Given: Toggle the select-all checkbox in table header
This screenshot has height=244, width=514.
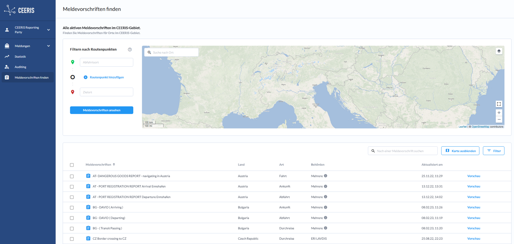Looking at the screenshot, I should click(72, 165).
